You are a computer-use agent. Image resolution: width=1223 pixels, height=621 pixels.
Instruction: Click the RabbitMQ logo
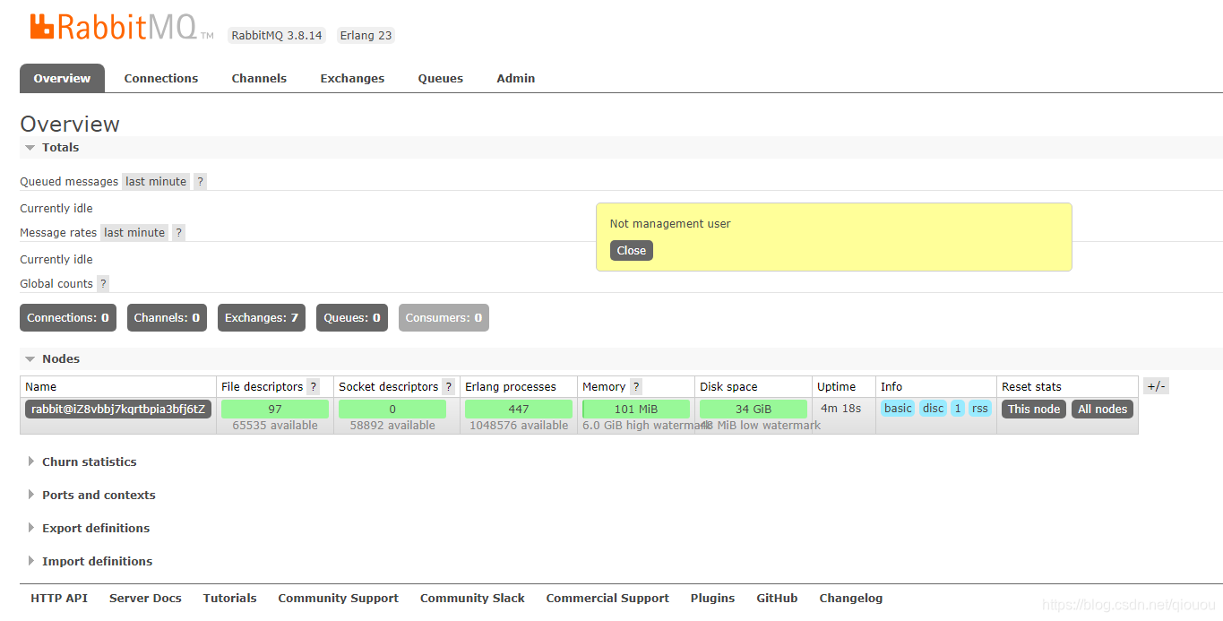[x=121, y=27]
